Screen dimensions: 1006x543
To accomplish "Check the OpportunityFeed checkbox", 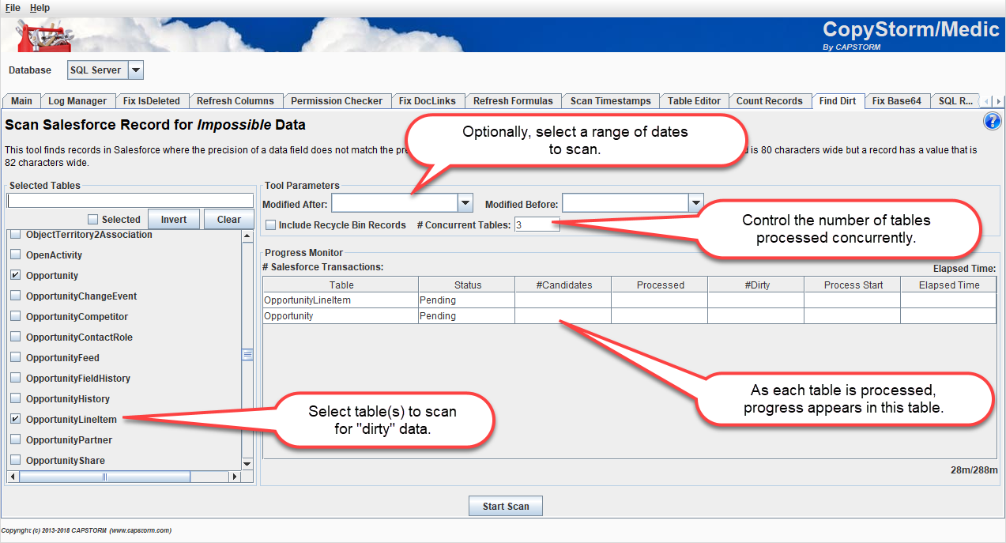I will point(16,358).
